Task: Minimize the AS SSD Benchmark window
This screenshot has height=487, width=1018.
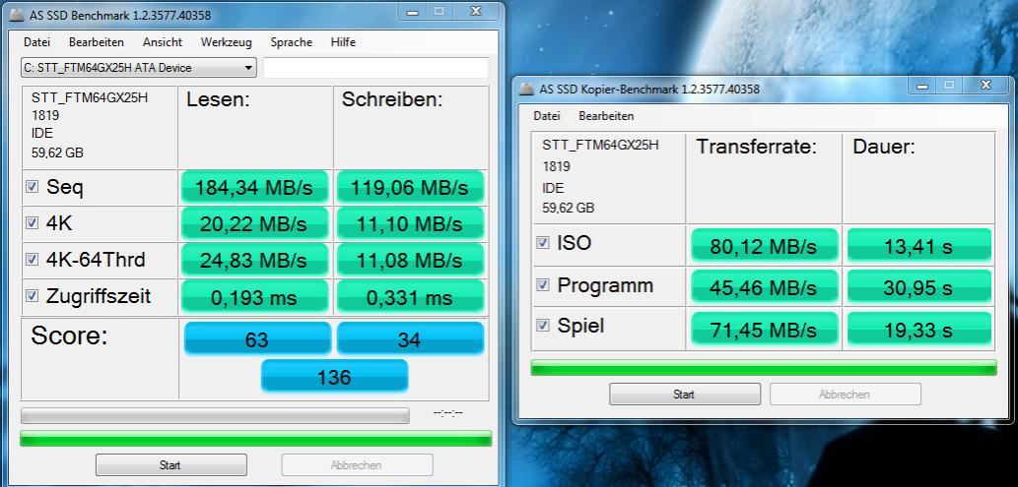Action: [x=411, y=11]
